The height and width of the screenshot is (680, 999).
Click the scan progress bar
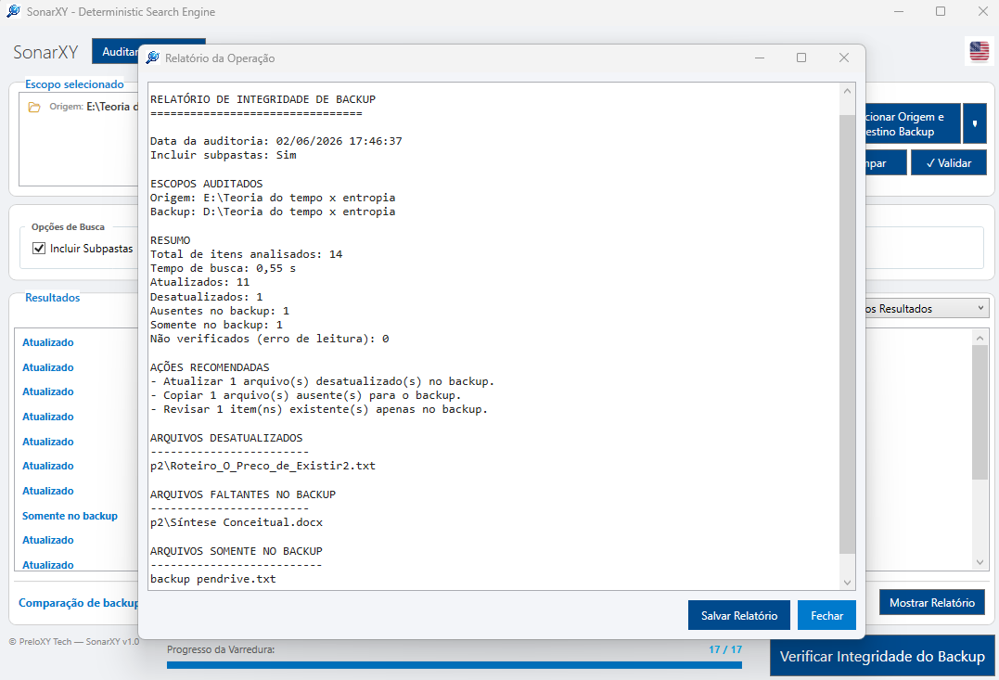click(455, 665)
